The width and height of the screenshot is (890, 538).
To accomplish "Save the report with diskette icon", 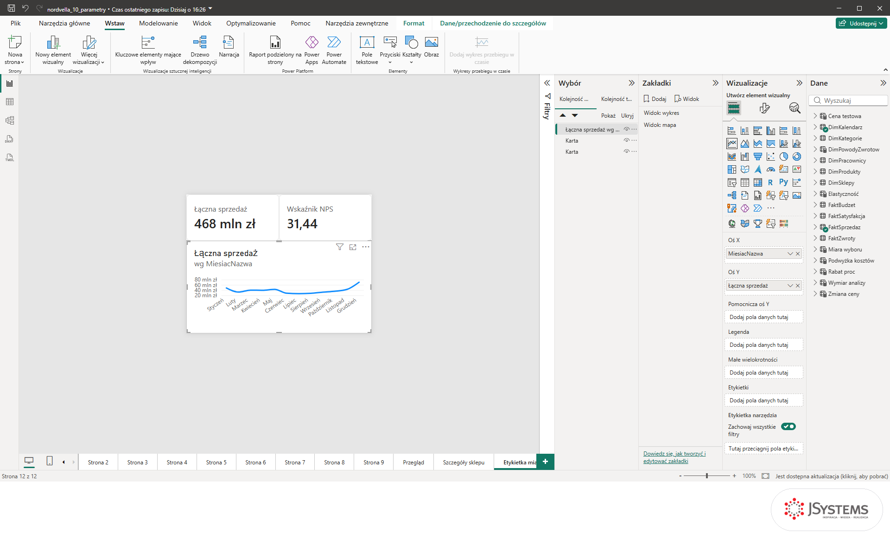I will 11,8.
